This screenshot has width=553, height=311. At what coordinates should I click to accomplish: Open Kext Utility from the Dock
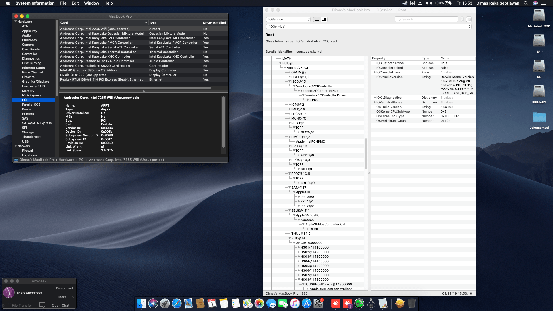383,304
